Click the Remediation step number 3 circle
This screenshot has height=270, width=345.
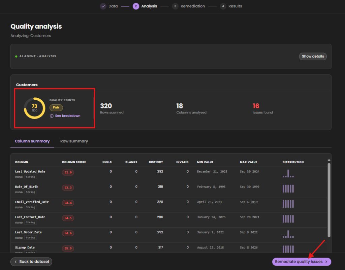tap(175, 6)
